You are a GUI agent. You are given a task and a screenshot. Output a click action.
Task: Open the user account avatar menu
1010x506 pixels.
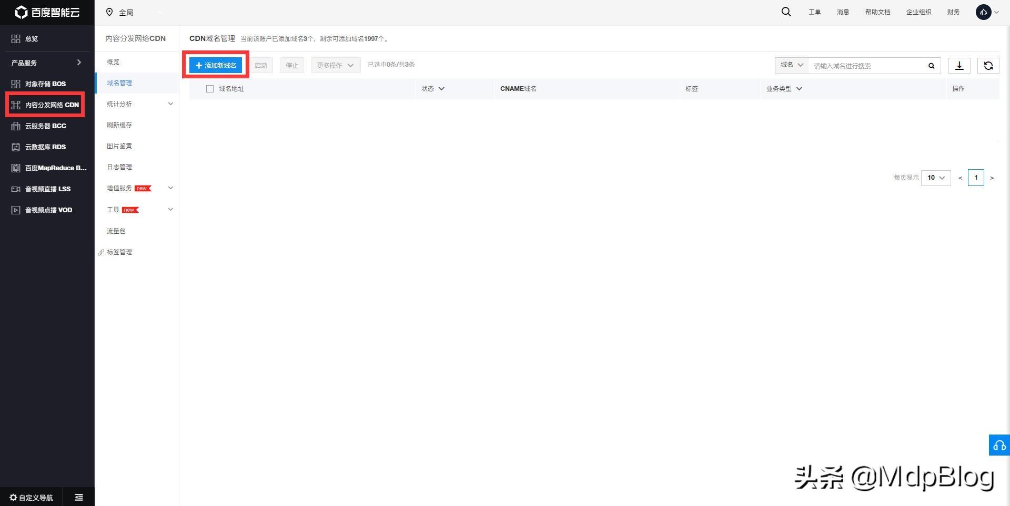987,12
